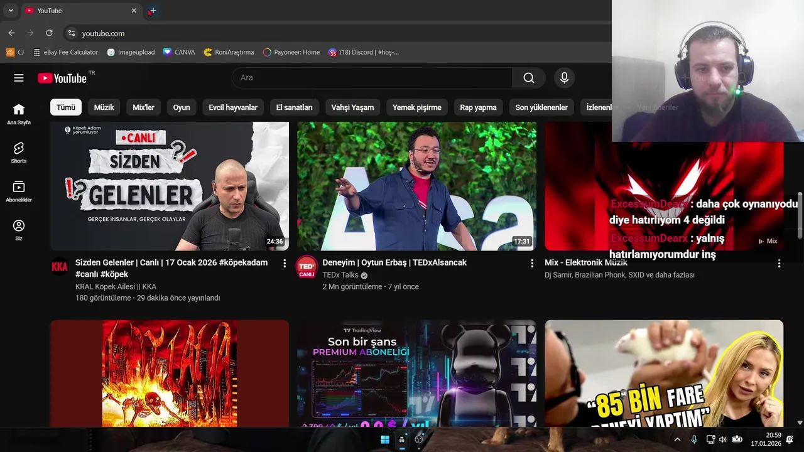Select the Oyun filter chip

click(182, 107)
